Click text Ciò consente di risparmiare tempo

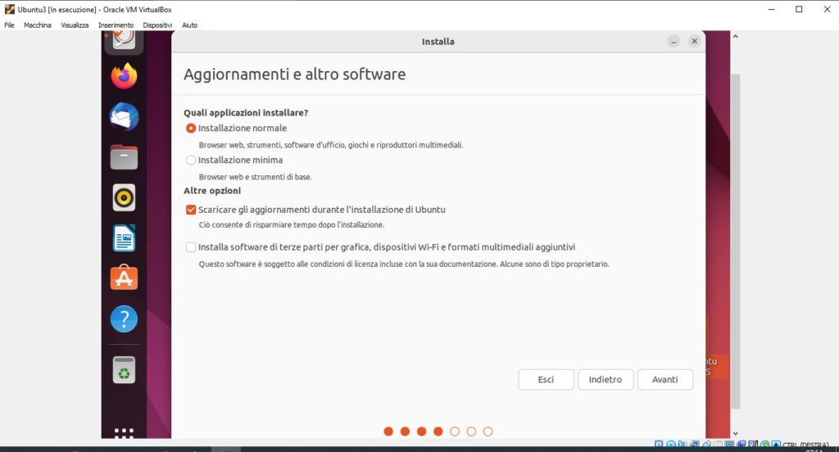(x=292, y=224)
